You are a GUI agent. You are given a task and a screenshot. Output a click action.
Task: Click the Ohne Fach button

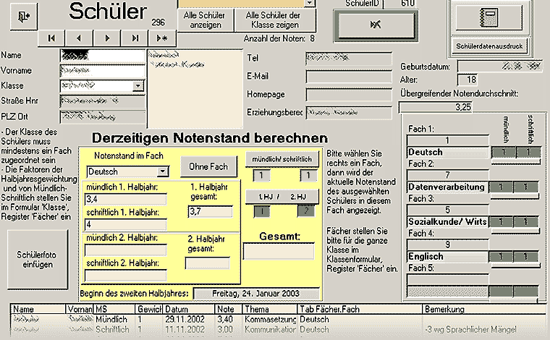(x=208, y=166)
